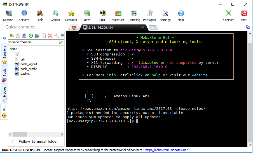Open the Packages manager icon
This screenshot has width=253, height=153.
pyautogui.click(x=149, y=16)
